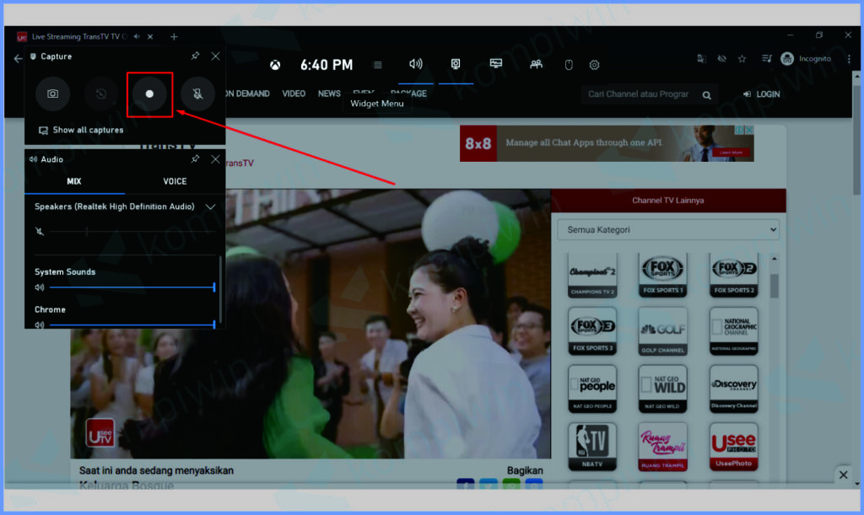
Task: Click the Xbox logo on Game Bar
Action: (275, 65)
